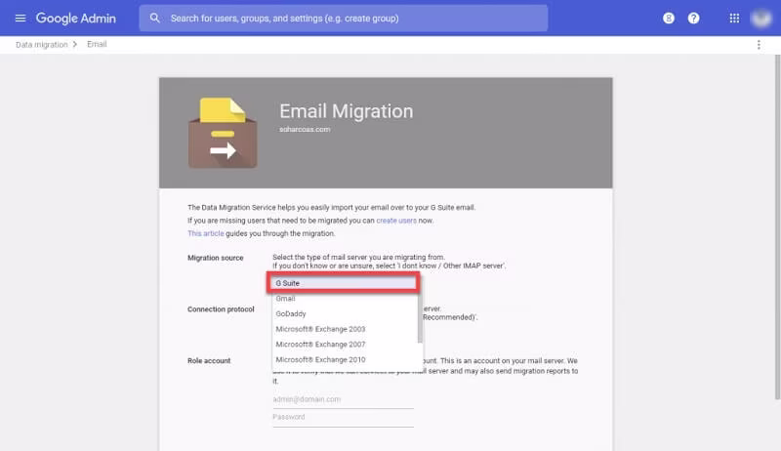This screenshot has height=451, width=781.
Task: Open the Google apps grid launcher
Action: click(734, 19)
